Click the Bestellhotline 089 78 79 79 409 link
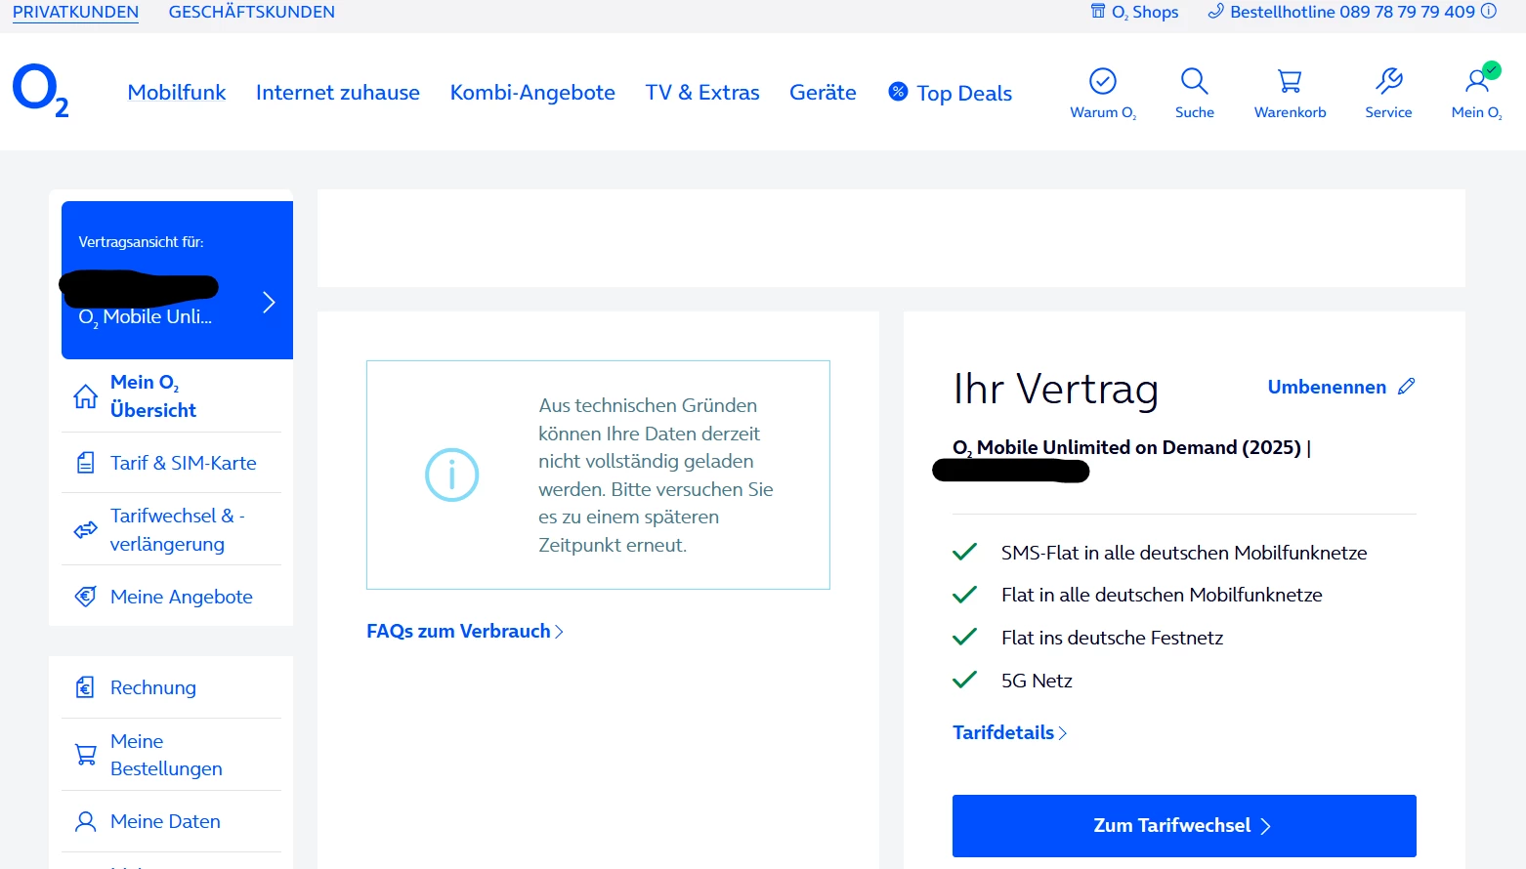Screen dimensions: 1526x869 click(1352, 12)
